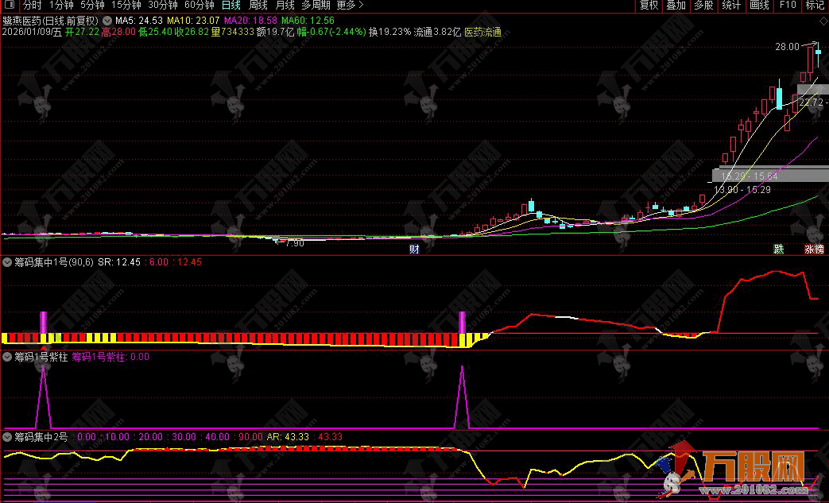The image size is (829, 503).
Task: Click the 复权 button
Action: point(649,5)
